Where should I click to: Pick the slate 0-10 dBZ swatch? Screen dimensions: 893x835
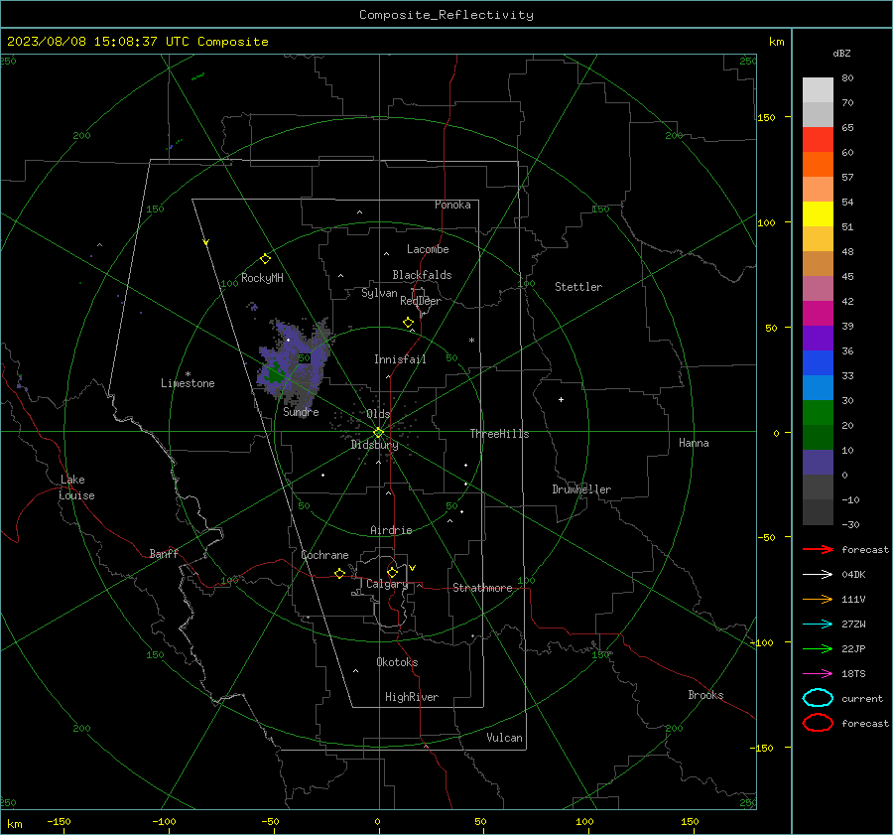818,463
